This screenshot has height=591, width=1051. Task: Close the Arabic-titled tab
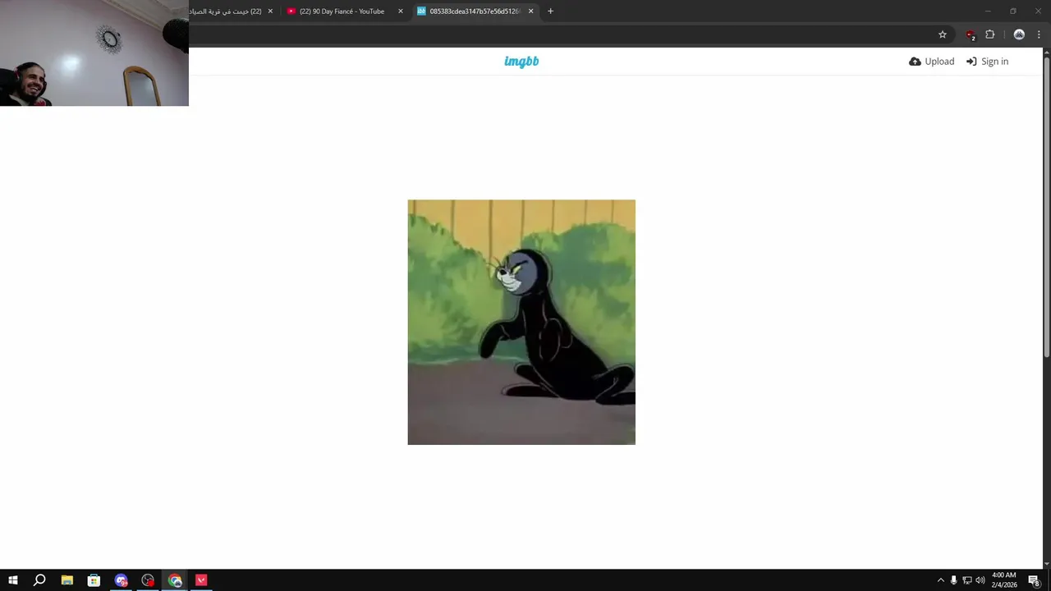click(x=270, y=11)
